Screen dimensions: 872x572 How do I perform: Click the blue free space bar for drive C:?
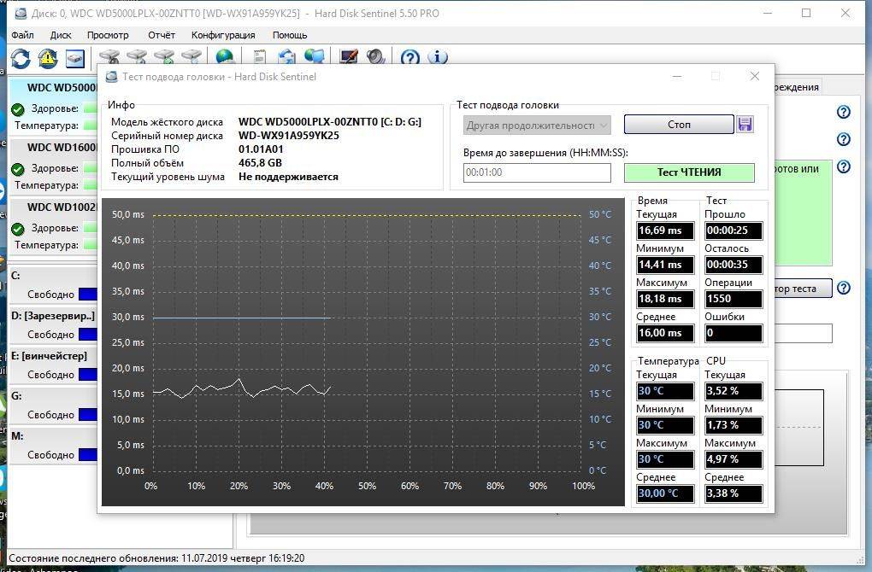(x=88, y=295)
